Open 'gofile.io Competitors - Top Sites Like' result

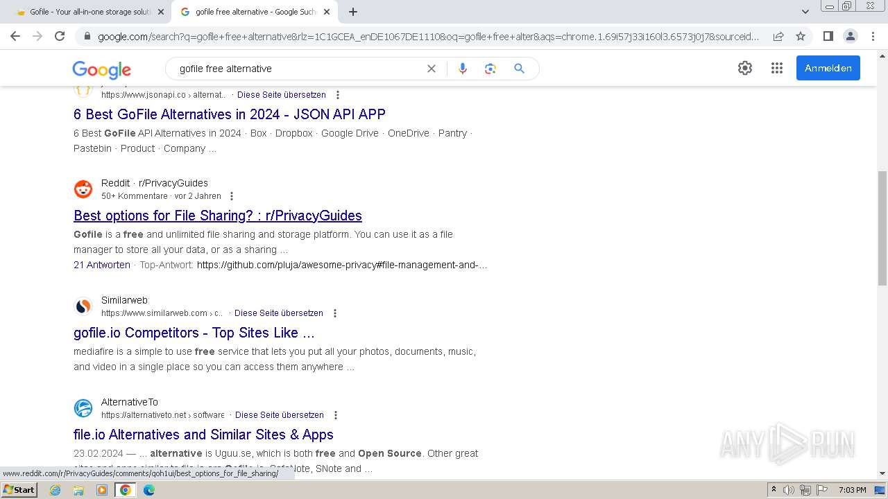[194, 333]
